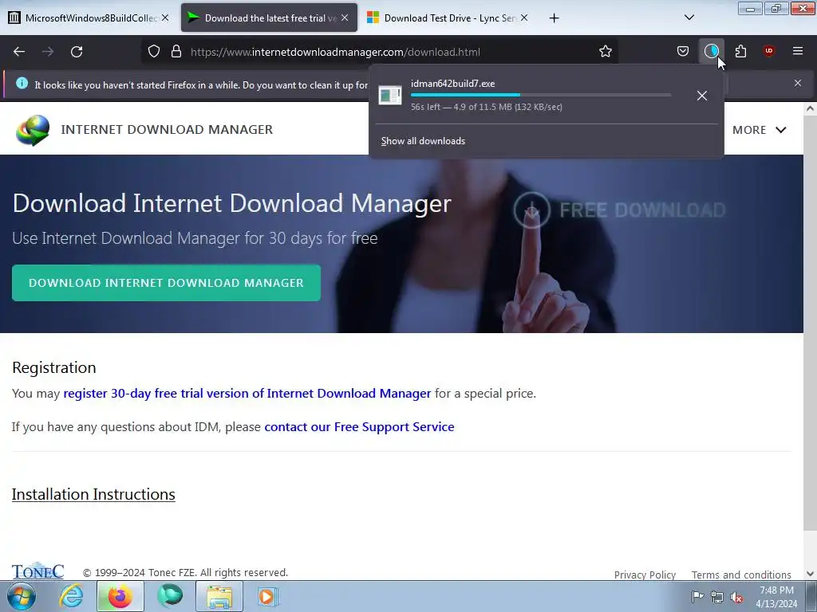Open the Privacy Policy link
The height and width of the screenshot is (612, 817).
(645, 575)
